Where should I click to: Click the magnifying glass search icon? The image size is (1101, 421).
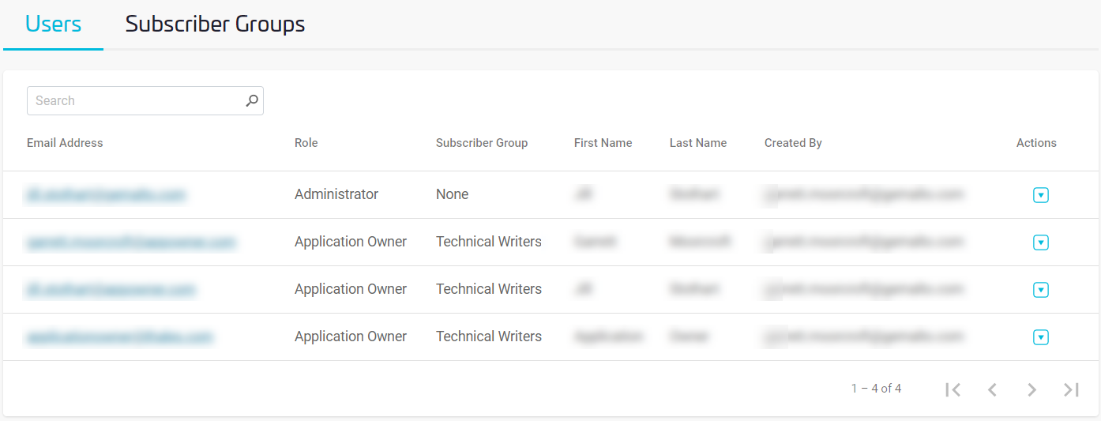coord(252,101)
